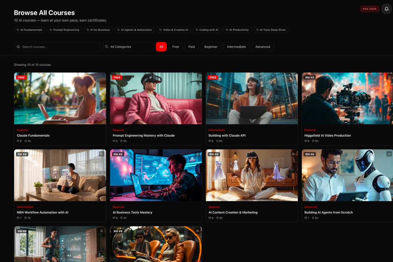Click lock icon on AI Business Tools card
The image size is (393, 262).
tap(197, 154)
